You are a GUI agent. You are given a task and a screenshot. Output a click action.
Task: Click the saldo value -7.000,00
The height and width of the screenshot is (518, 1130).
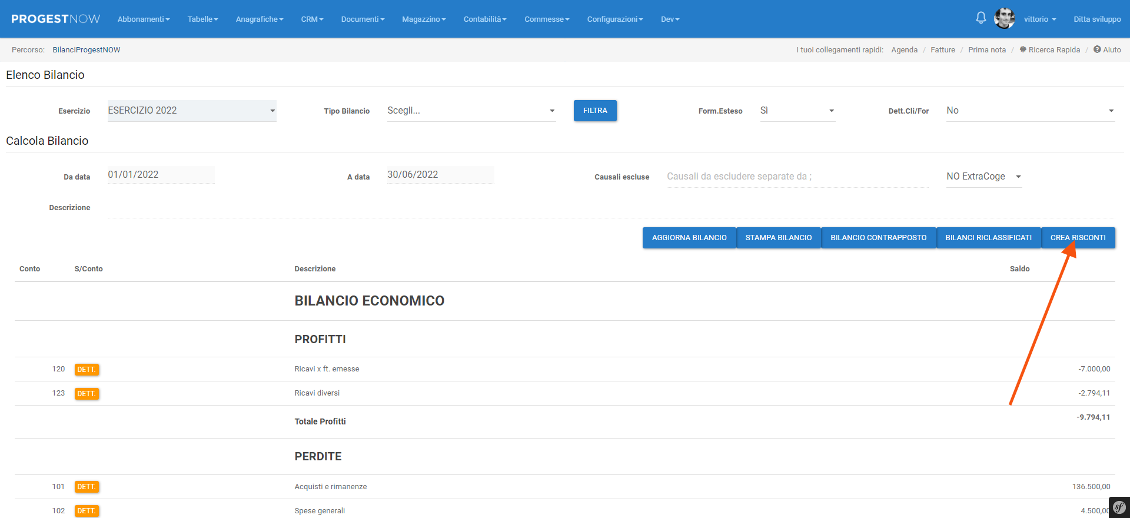[x=1094, y=369]
